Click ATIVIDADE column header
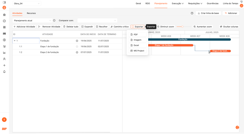 point(48,34)
